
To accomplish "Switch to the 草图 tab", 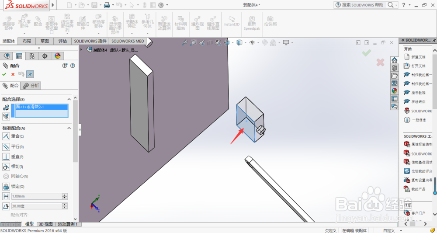I will (x=45, y=41).
